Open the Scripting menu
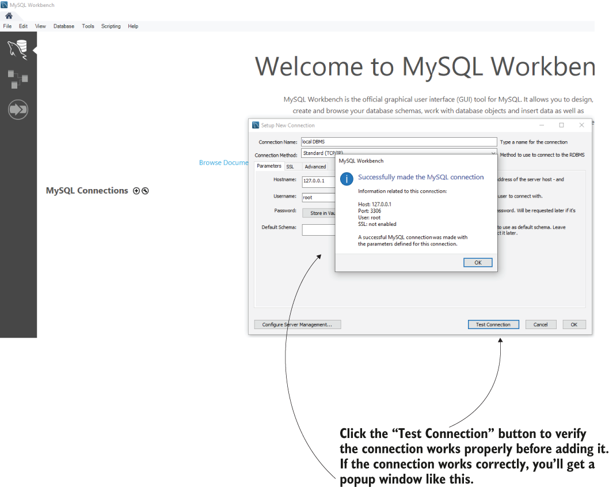Image resolution: width=609 pixels, height=487 pixels. (x=111, y=26)
